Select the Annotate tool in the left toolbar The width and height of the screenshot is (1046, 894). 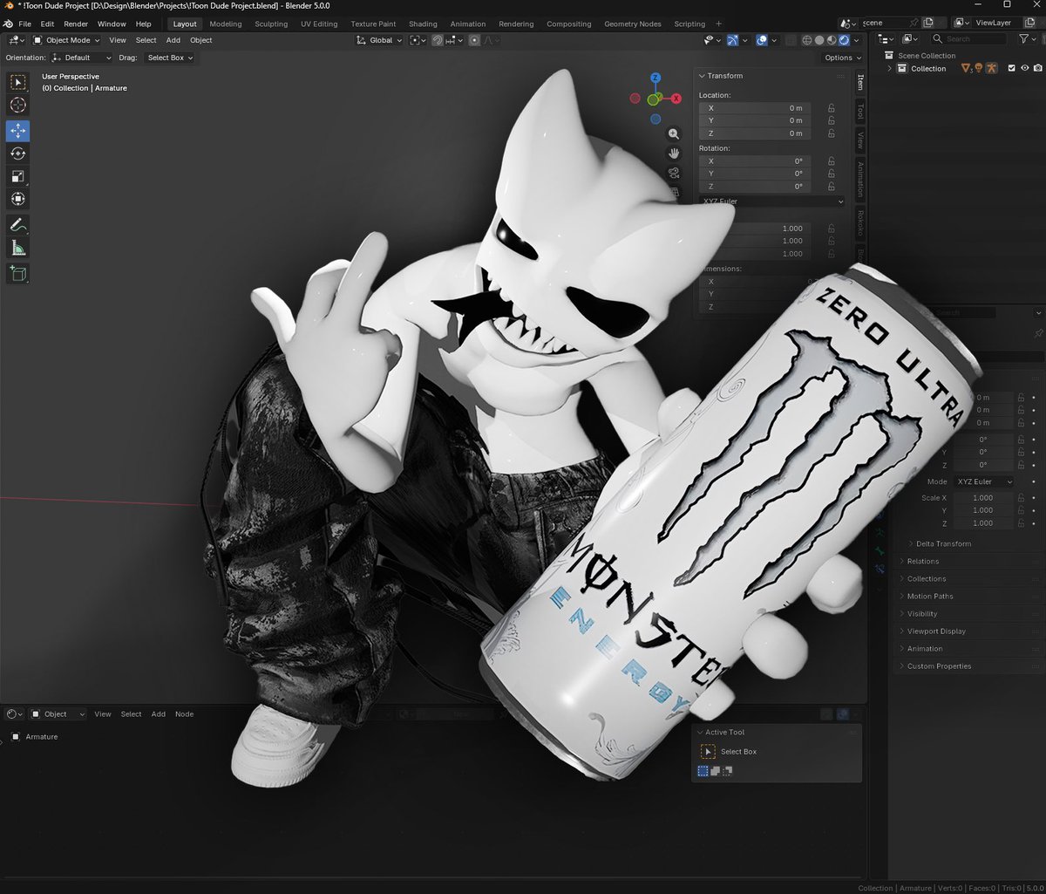tap(17, 225)
